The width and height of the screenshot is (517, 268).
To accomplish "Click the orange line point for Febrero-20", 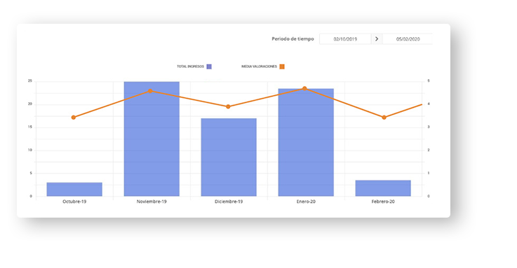I will (384, 118).
